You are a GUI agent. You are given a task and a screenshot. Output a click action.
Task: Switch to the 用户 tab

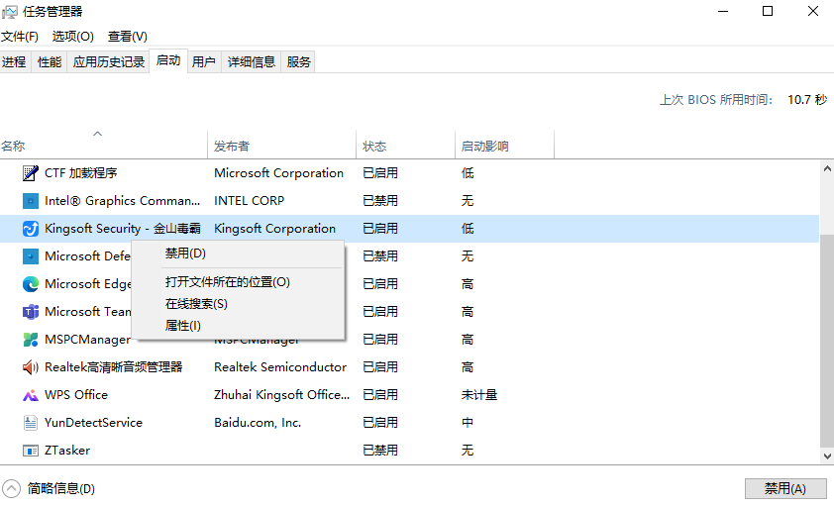tap(204, 61)
